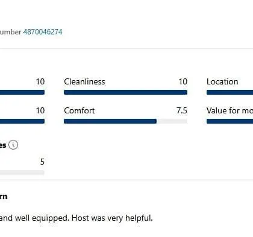Open booking number 4870046274 link
The image size is (253, 237).
[43, 32]
